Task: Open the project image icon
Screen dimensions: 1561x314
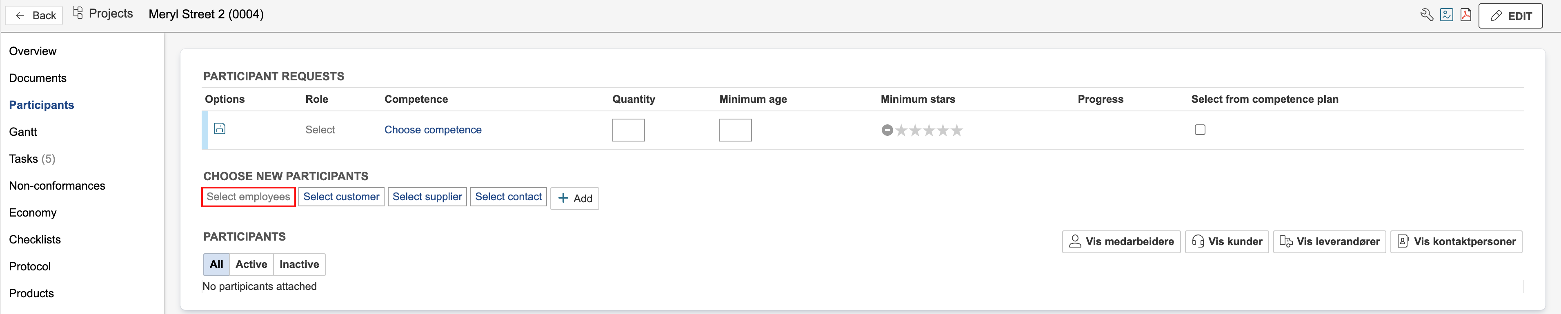Action: point(1446,15)
